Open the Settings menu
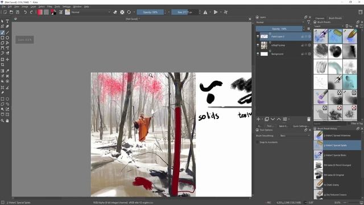 point(67,7)
